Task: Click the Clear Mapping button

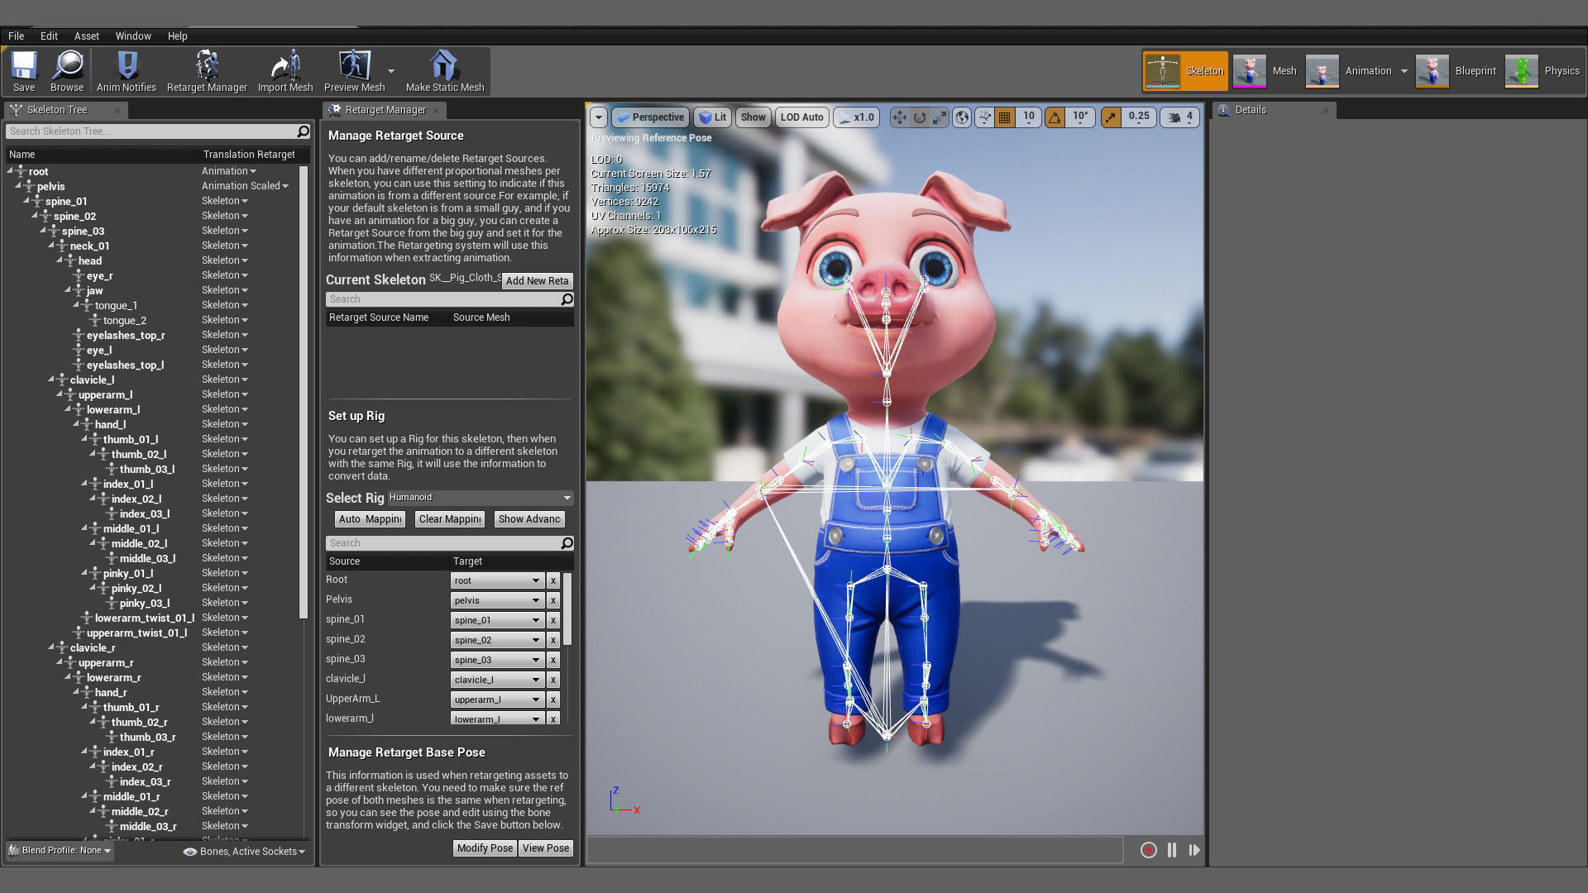Action: (450, 519)
